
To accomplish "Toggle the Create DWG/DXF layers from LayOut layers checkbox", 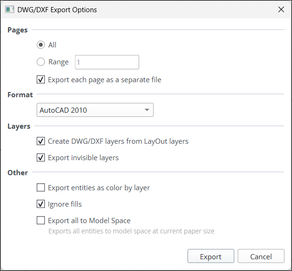I will [41, 141].
